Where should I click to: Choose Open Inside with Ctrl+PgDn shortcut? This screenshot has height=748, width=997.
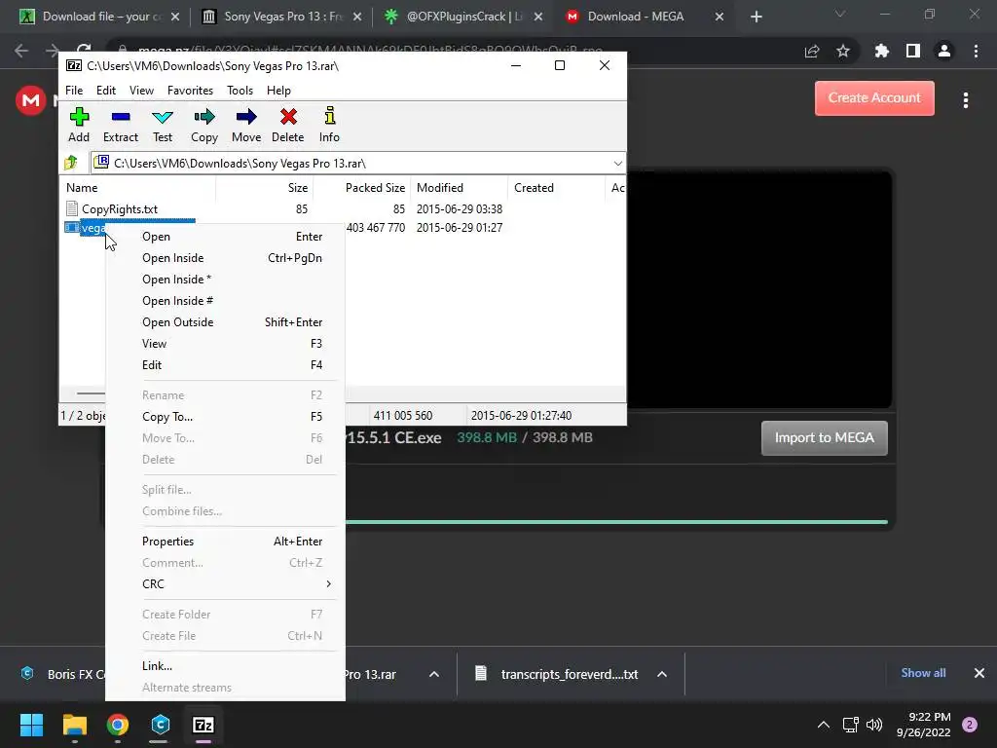[x=225, y=257]
